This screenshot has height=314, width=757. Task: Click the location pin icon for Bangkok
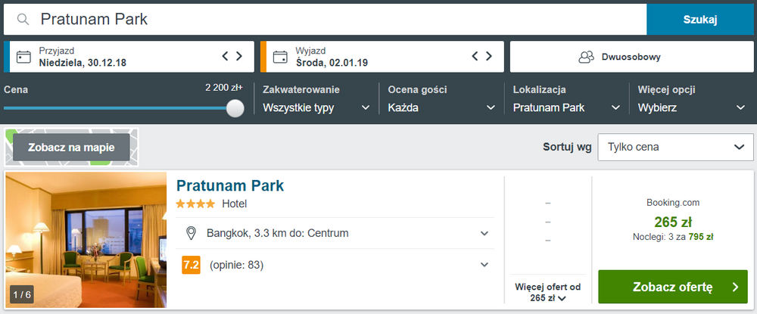192,234
